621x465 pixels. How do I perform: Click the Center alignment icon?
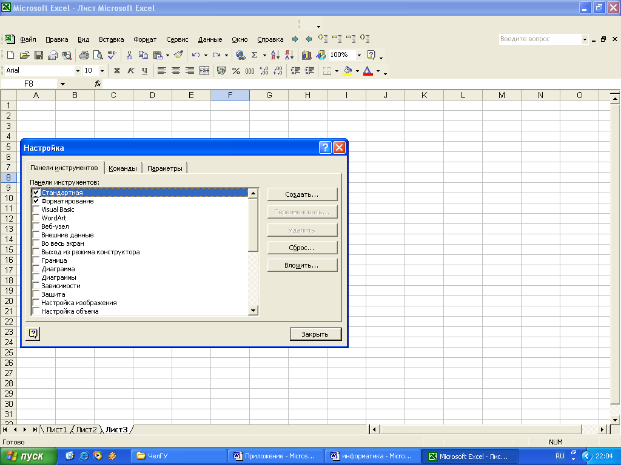pos(175,71)
